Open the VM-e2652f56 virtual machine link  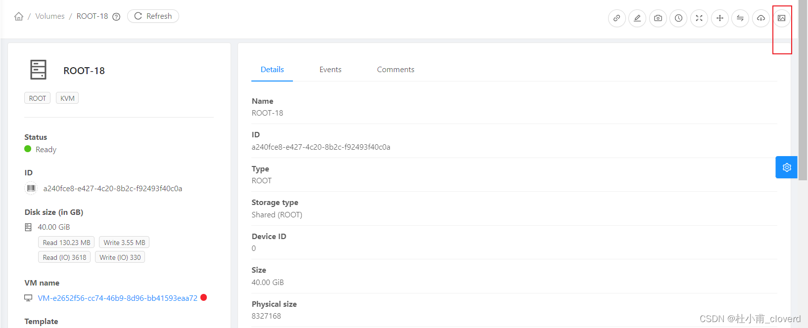tap(118, 298)
